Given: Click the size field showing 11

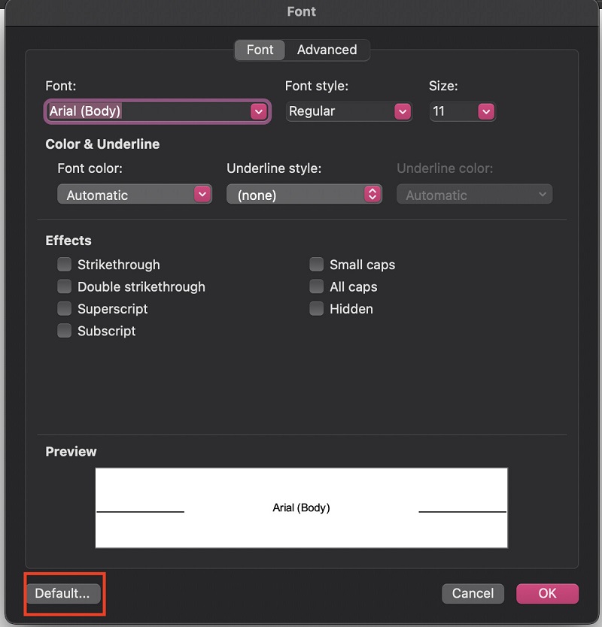Looking at the screenshot, I should coord(452,111).
